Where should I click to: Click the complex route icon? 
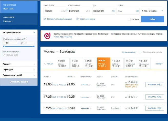point(45,19)
